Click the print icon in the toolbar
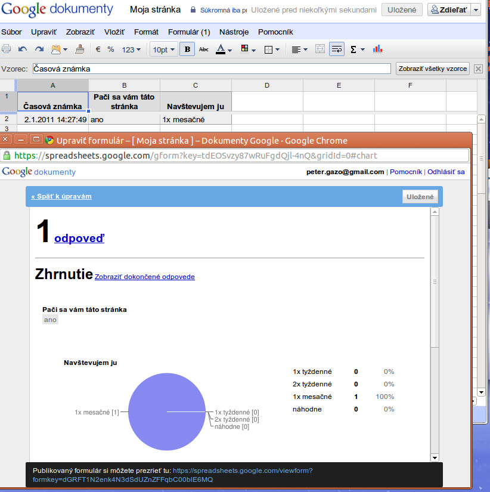 coord(7,49)
